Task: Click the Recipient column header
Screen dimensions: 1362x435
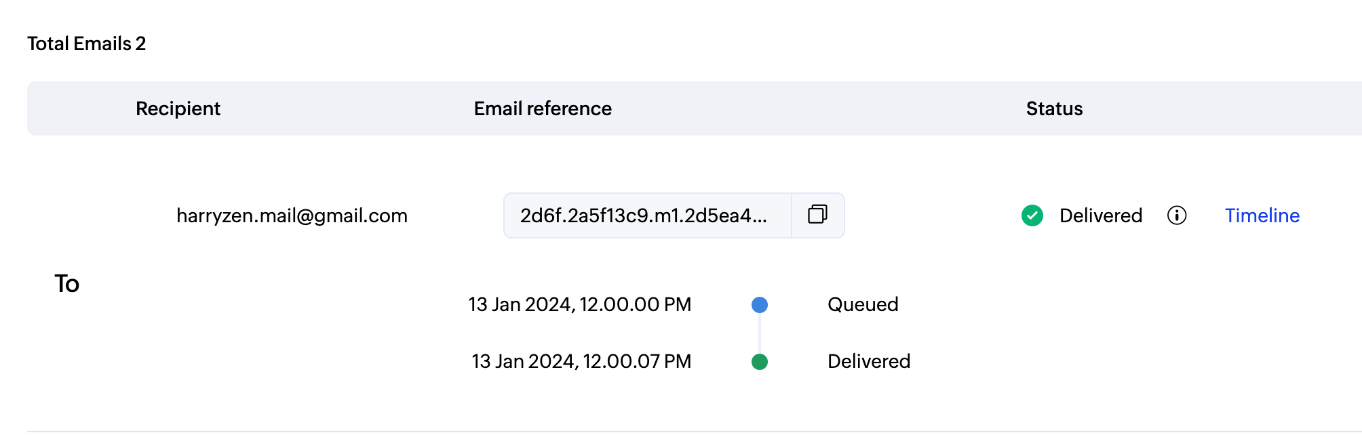Action: pyautogui.click(x=178, y=108)
